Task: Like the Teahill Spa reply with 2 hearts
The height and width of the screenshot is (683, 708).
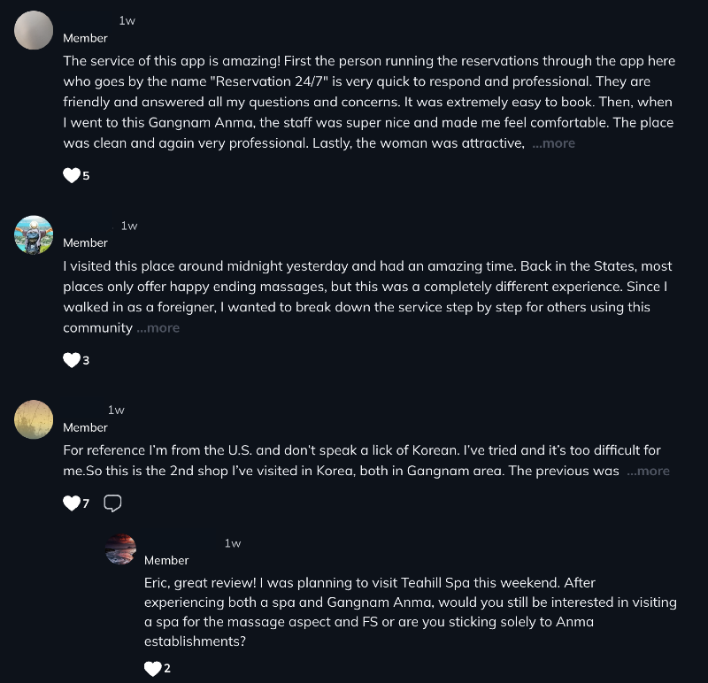Action: (x=152, y=669)
